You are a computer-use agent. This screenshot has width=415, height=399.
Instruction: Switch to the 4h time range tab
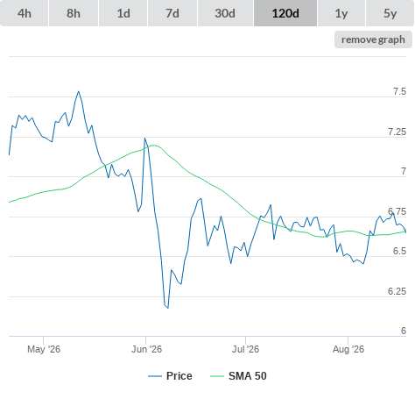click(x=25, y=13)
